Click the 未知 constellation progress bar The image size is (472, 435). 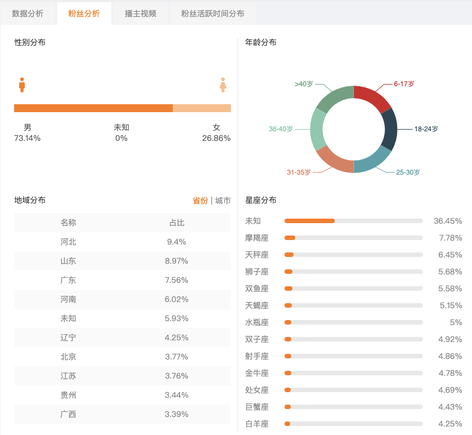tap(353, 221)
